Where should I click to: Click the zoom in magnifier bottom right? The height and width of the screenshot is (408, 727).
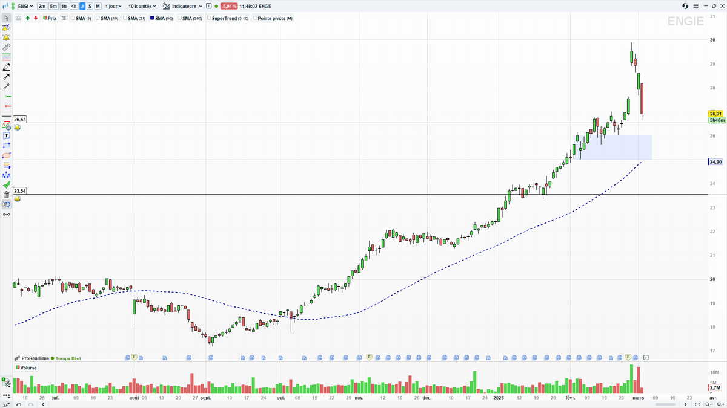pyautogui.click(x=720, y=404)
